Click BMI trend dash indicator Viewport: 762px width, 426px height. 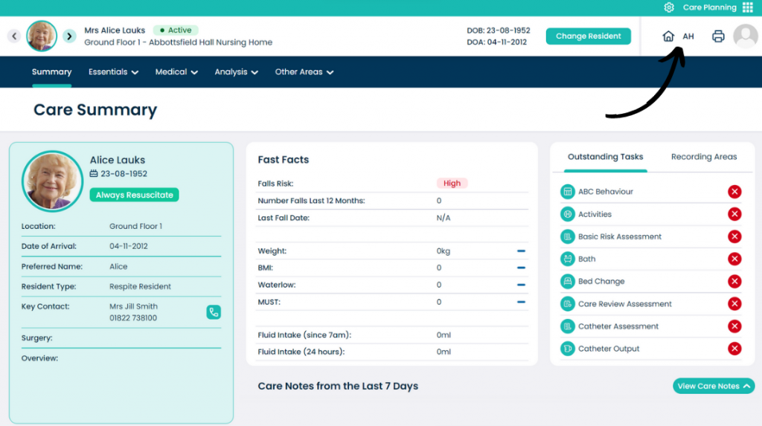click(x=521, y=268)
